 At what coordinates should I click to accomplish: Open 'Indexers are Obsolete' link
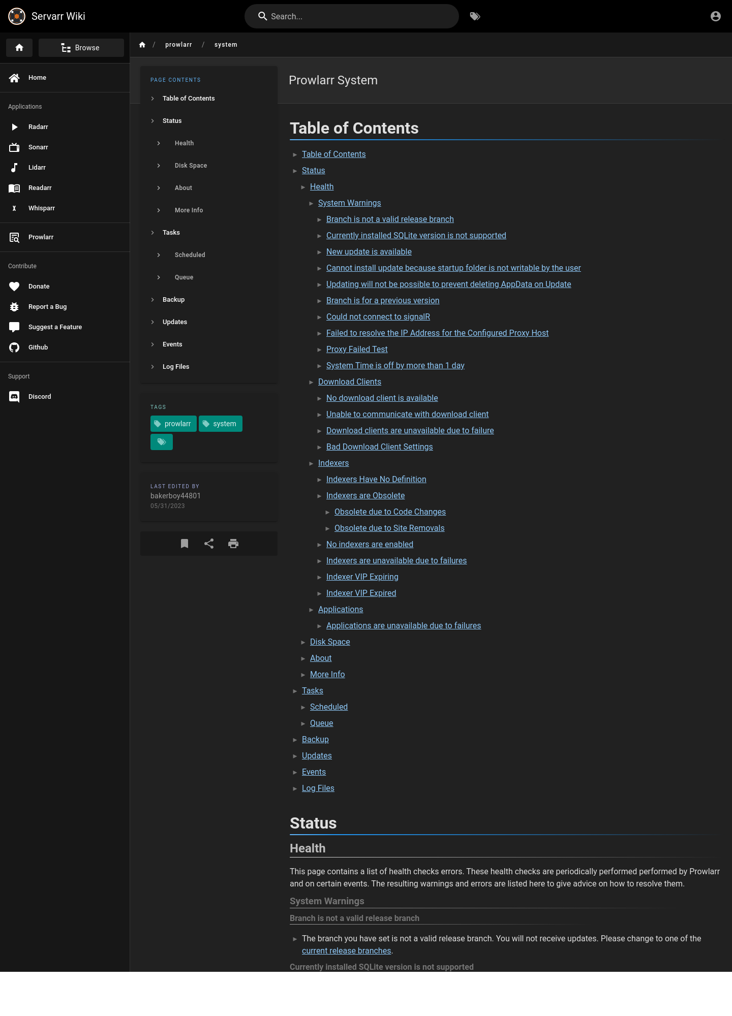[x=365, y=496]
